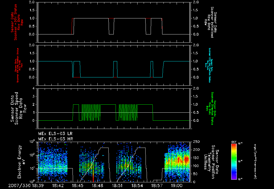This screenshot has width=274, height=189.
Task: Click the 3 tick on Scanner Speed axis
Action: click(33, 96)
